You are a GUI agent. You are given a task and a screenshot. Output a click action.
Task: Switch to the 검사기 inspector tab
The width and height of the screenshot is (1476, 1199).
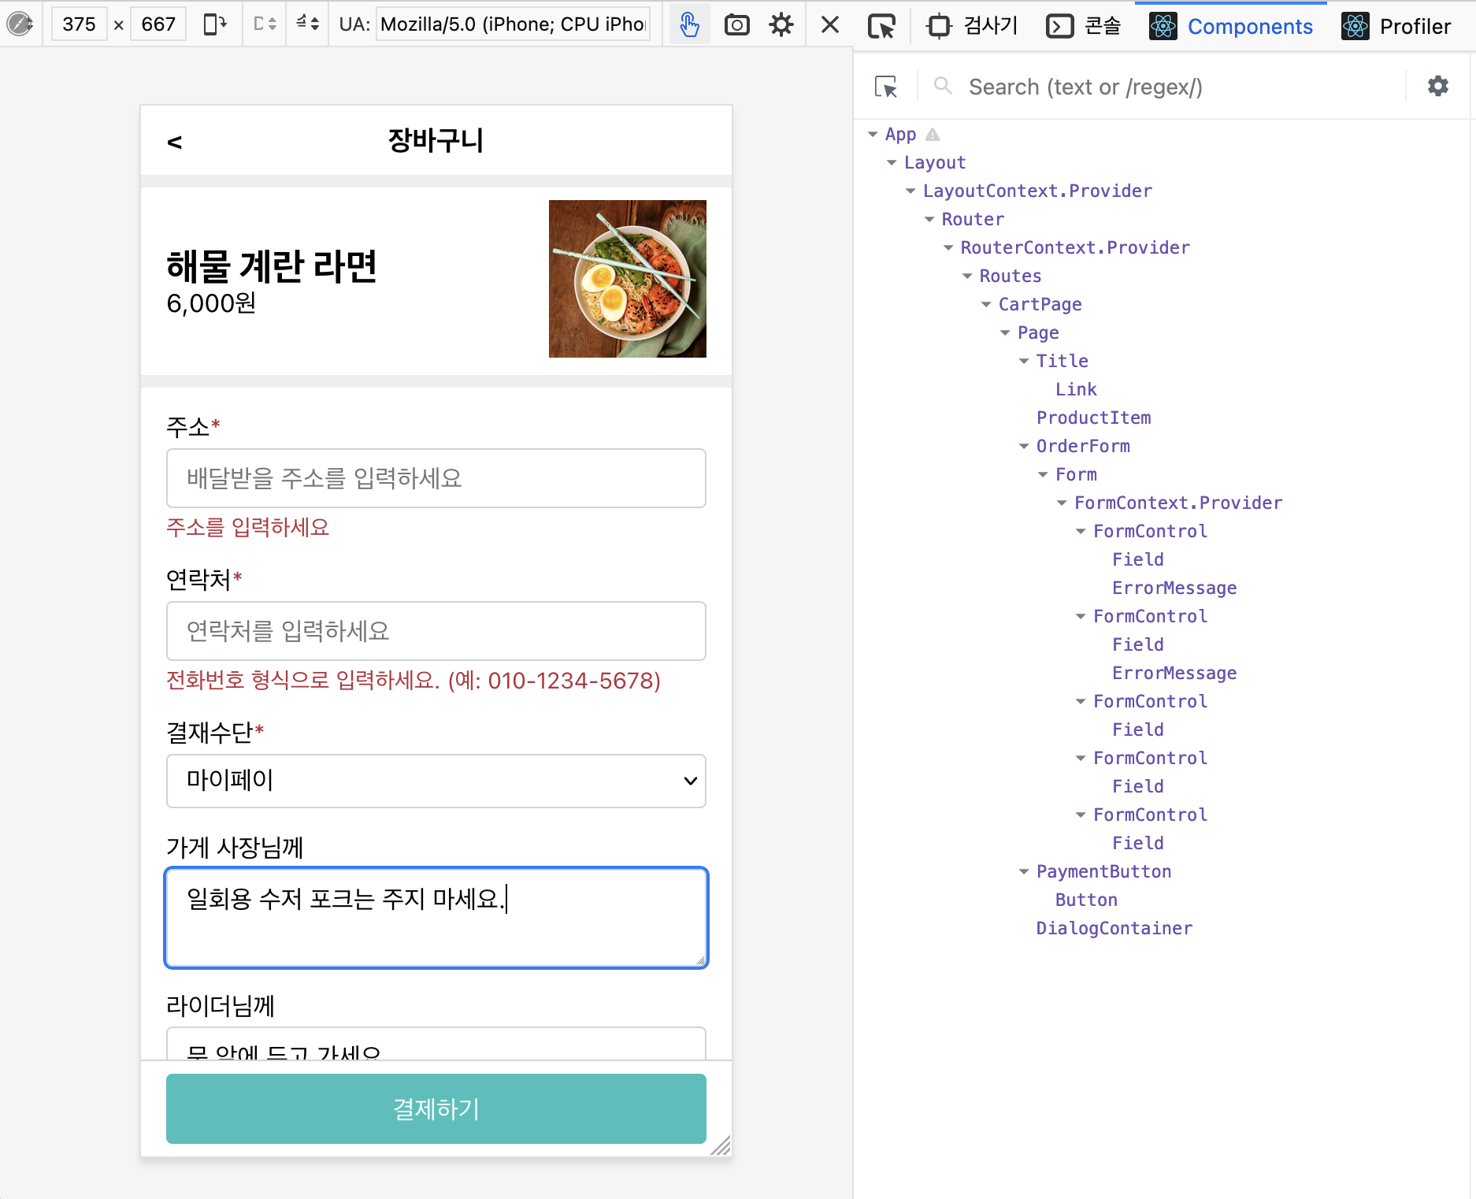click(x=971, y=26)
